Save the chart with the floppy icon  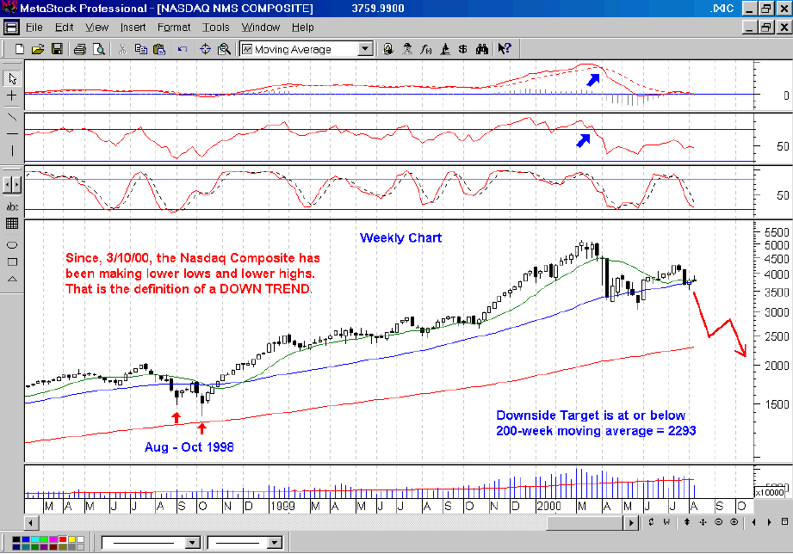coord(57,49)
